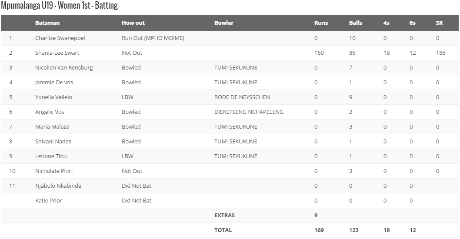Click Run Out (MPHO MOIME) text

click(x=153, y=38)
